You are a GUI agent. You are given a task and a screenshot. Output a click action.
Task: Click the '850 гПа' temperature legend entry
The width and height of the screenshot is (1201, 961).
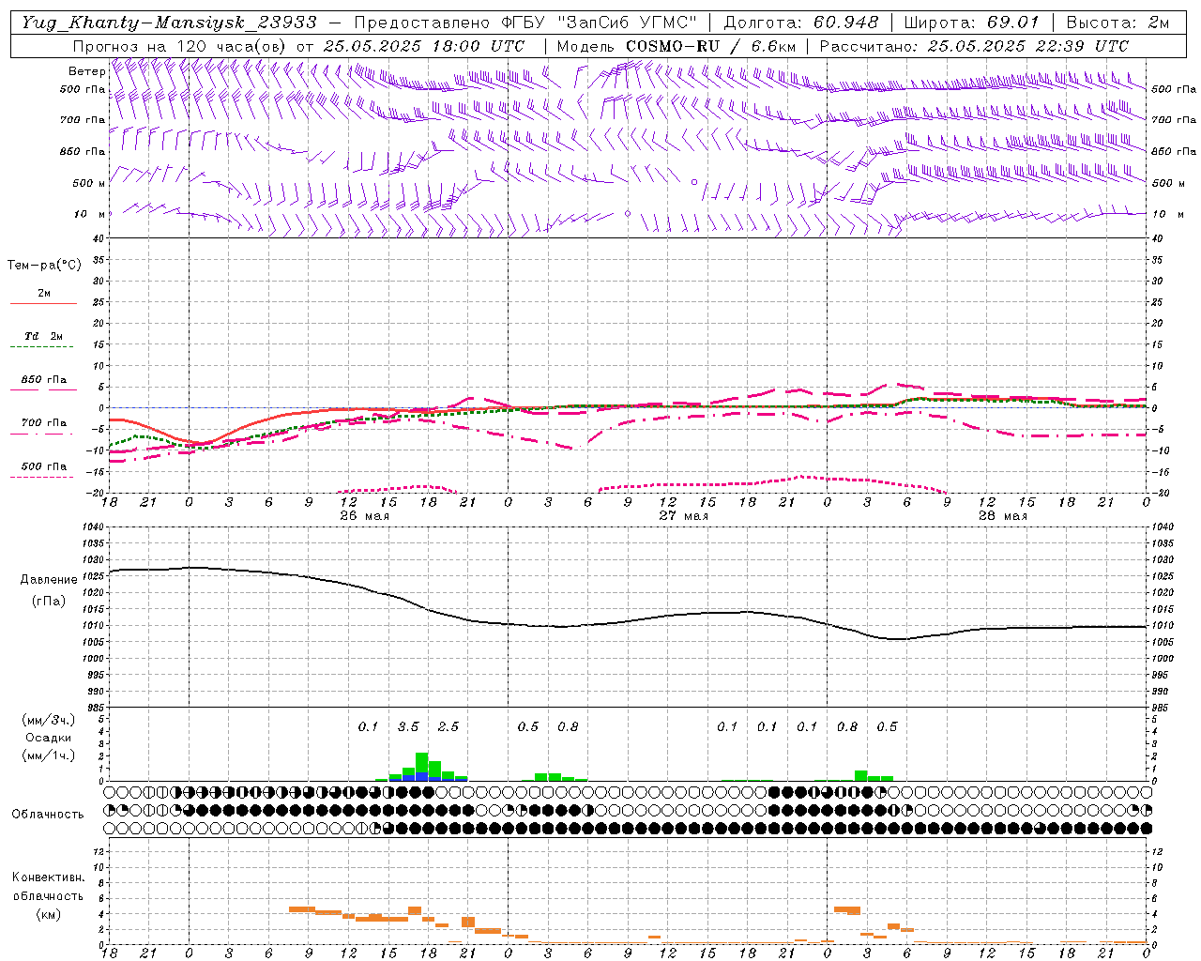pyautogui.click(x=43, y=380)
